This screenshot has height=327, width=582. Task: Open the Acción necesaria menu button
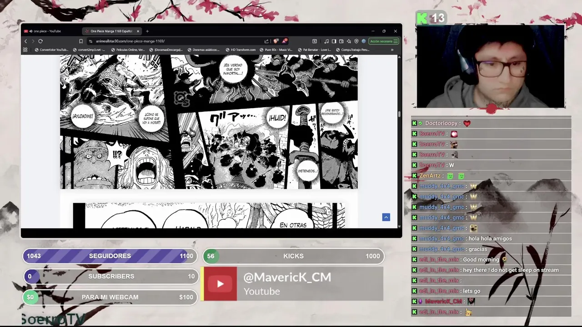[x=384, y=41]
